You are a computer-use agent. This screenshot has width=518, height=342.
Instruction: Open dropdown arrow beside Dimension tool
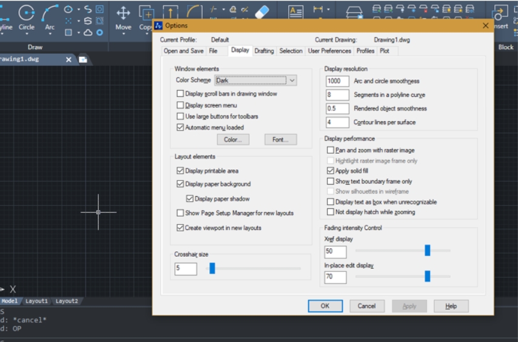[328, 9]
